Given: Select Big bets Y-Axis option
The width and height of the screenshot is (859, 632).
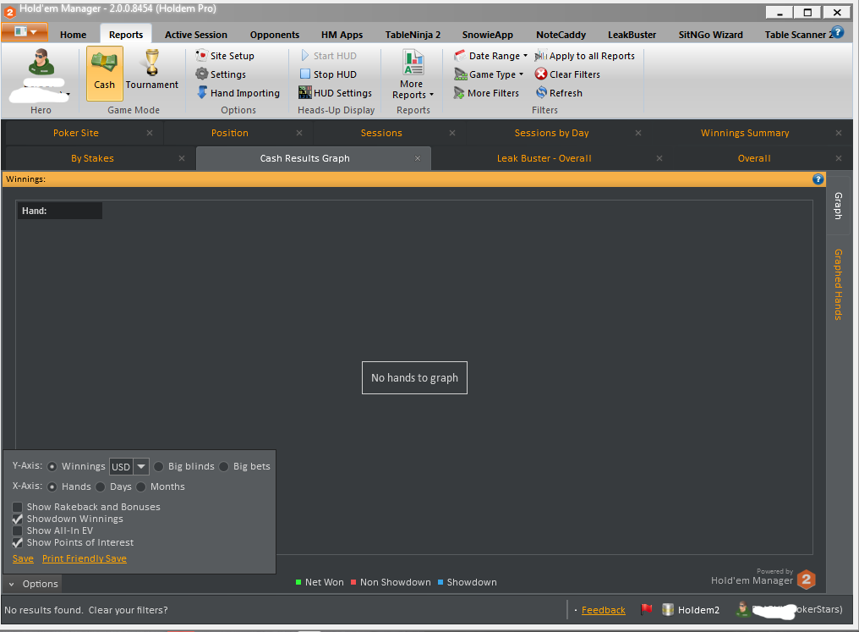Looking at the screenshot, I should pos(223,466).
